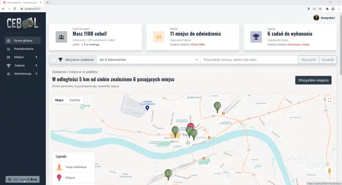The width and height of the screenshot is (342, 185).
Task: Expand the Miejsca sidebar submenu
Action: [x=22, y=57]
